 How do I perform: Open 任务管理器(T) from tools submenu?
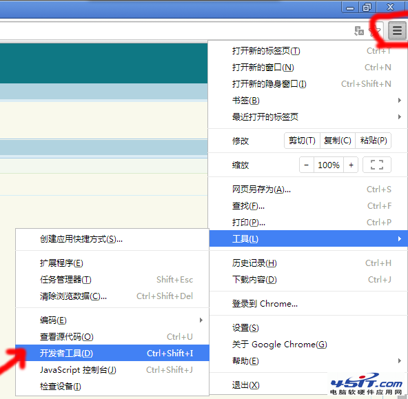point(112,280)
